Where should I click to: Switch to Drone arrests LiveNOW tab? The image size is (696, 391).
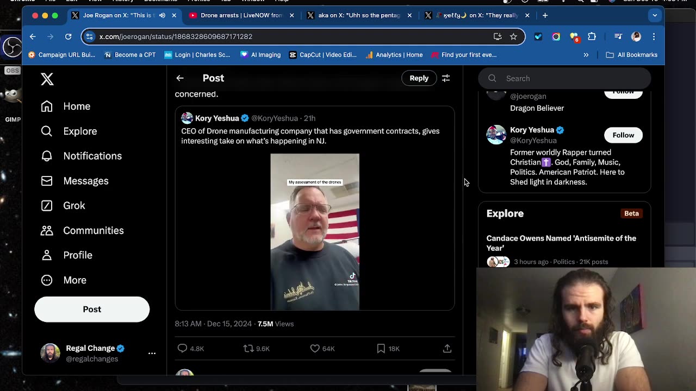(241, 15)
